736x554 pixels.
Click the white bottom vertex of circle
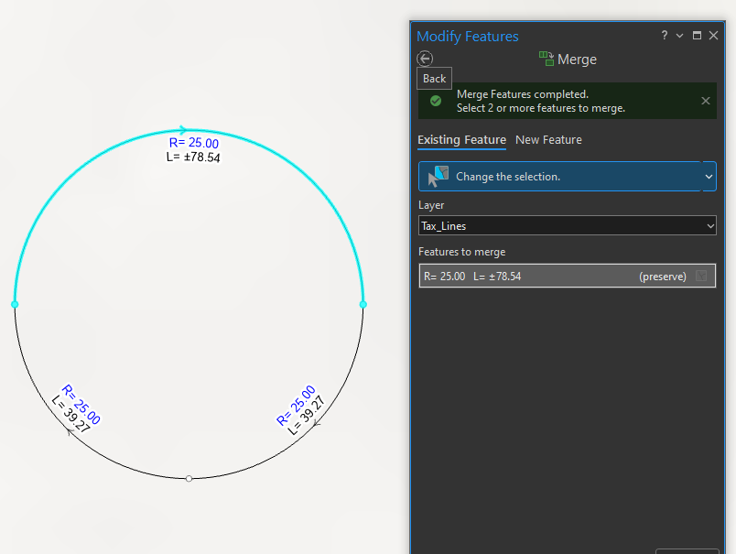[x=189, y=478]
